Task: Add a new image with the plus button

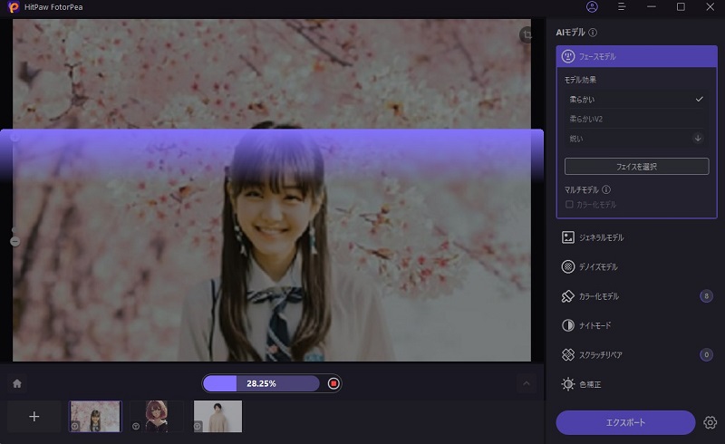Action: tap(34, 416)
